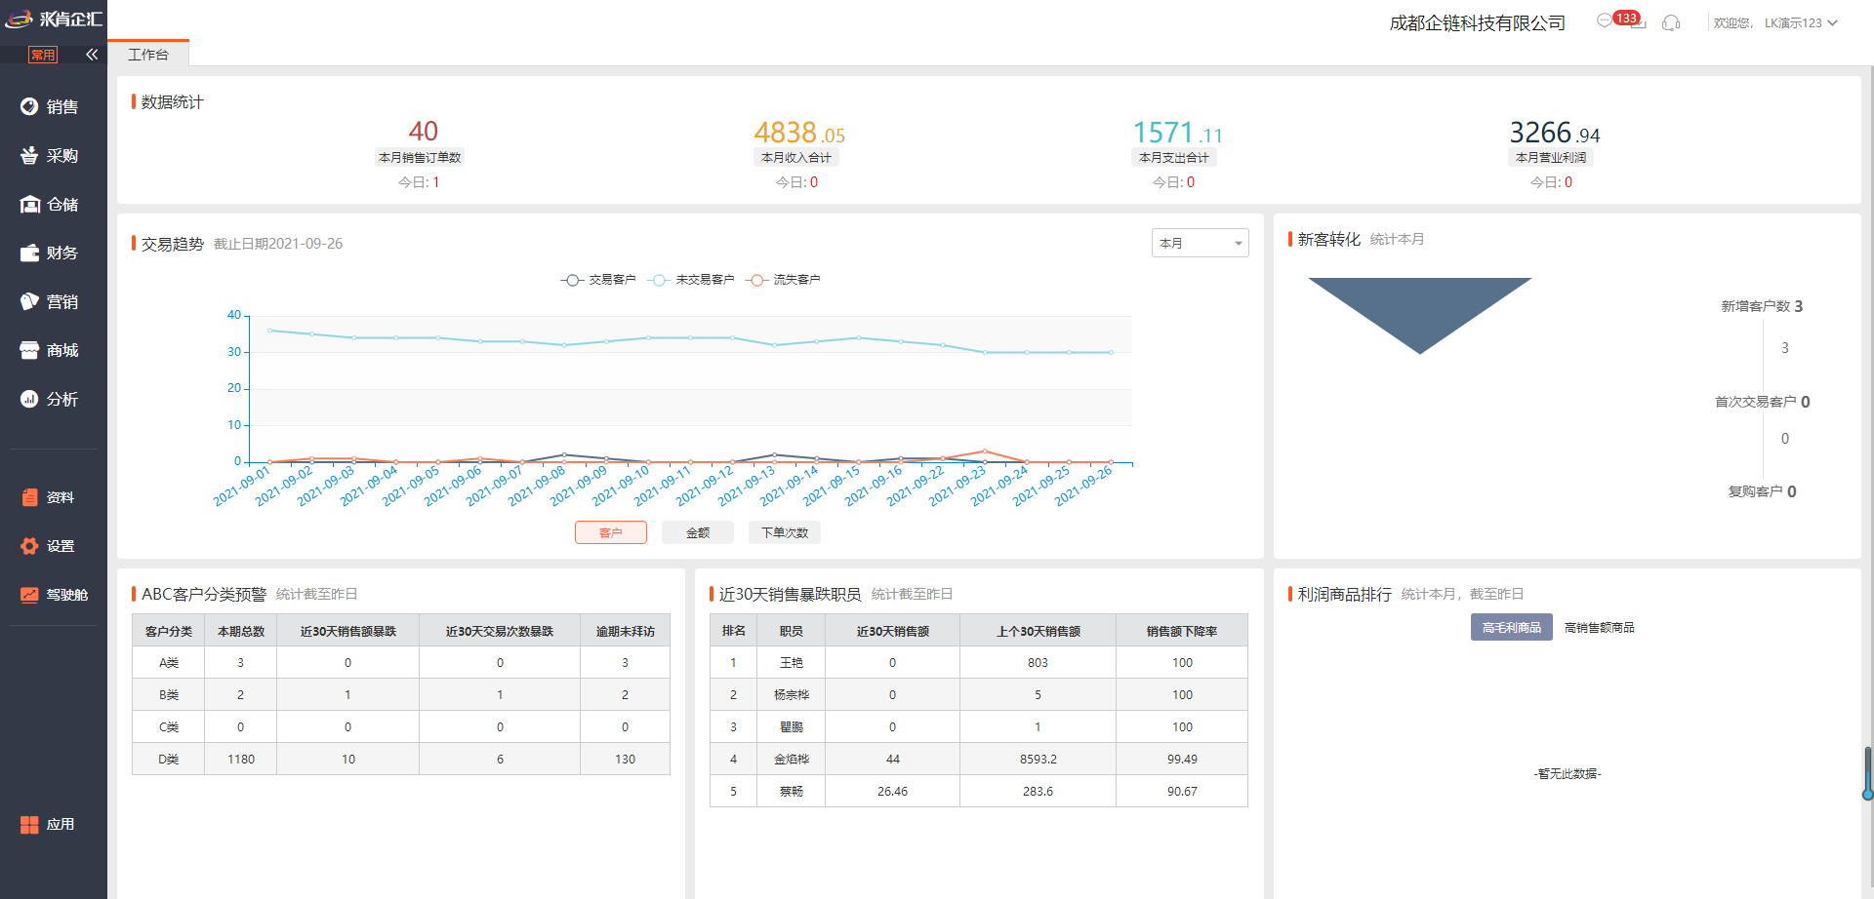Open the 财务 finance module icon
Screen dimensions: 1874x899
tap(29, 253)
